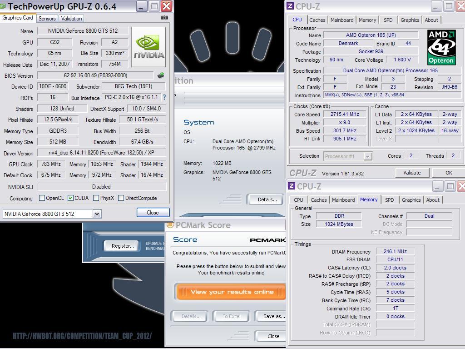The width and height of the screenshot is (465, 349).
Task: Uncheck the CUDA checkbox
Action: [x=70, y=198]
